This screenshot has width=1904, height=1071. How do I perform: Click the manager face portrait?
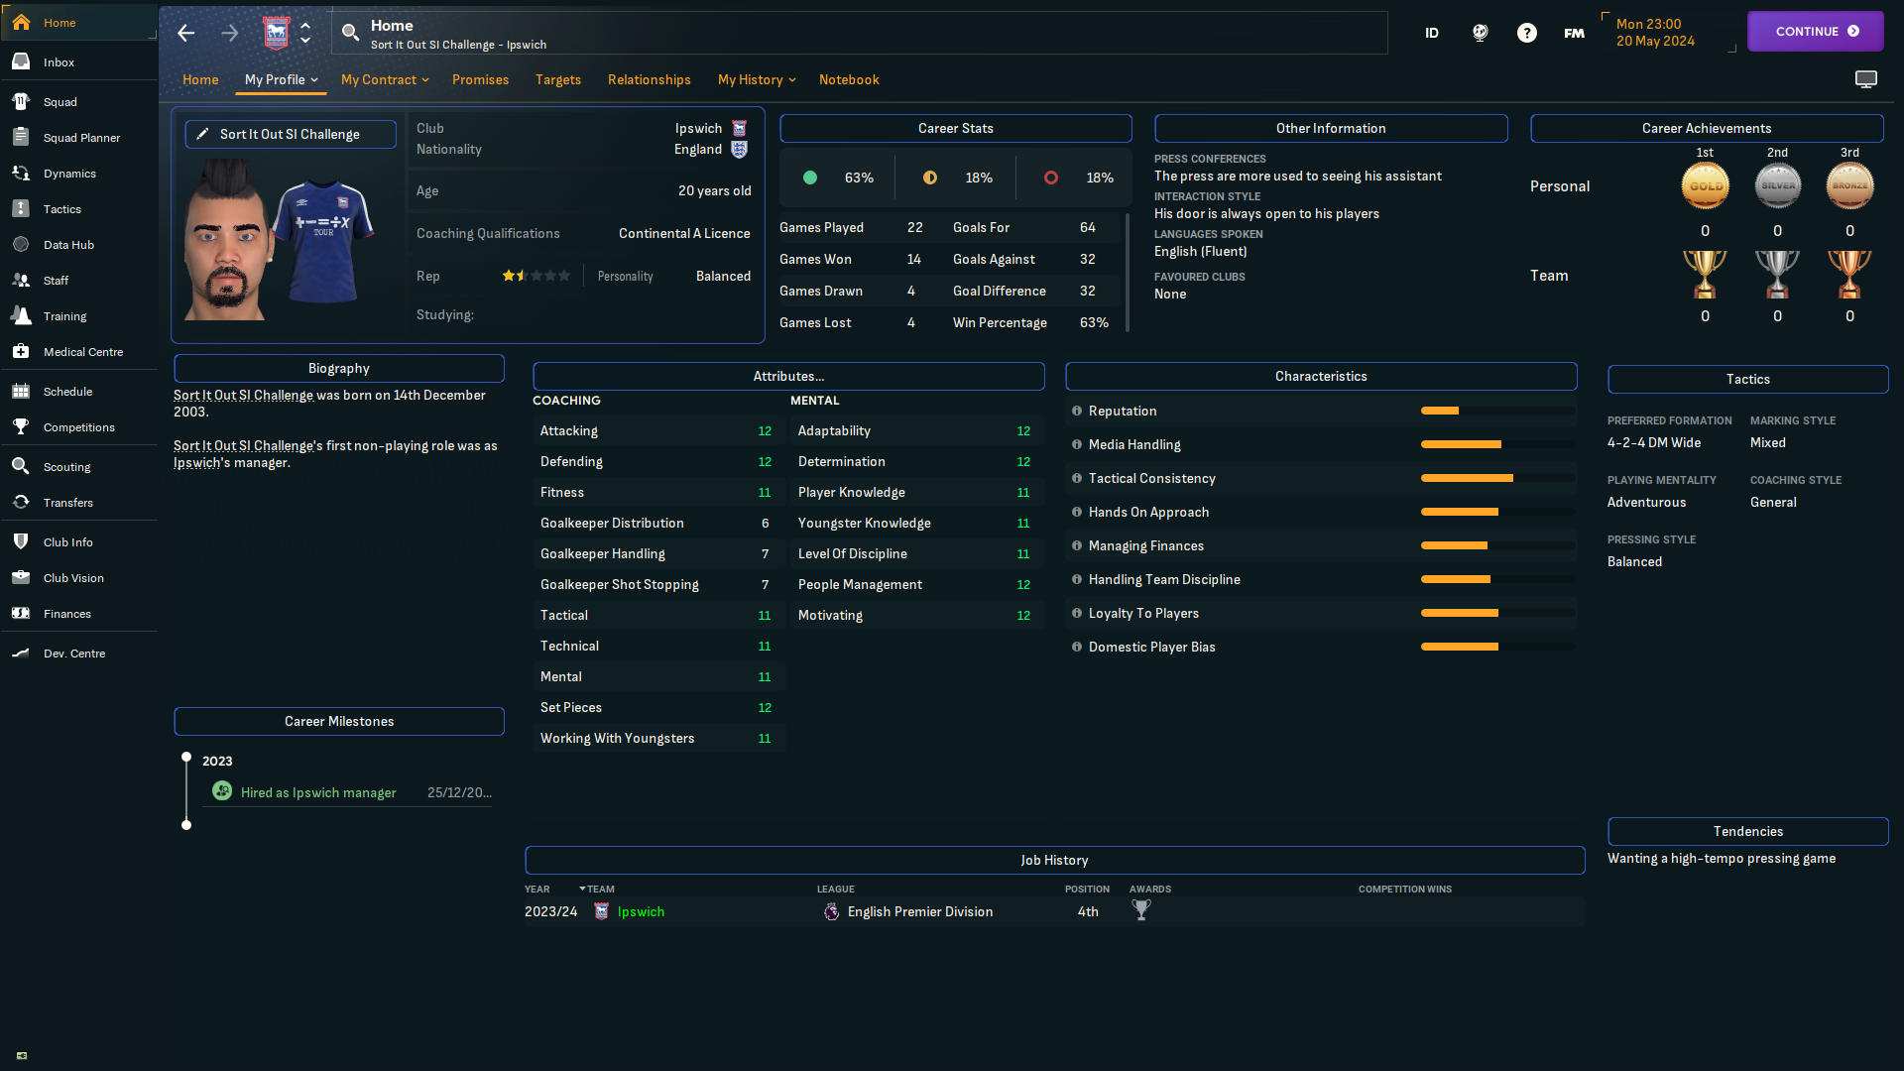[x=226, y=241]
